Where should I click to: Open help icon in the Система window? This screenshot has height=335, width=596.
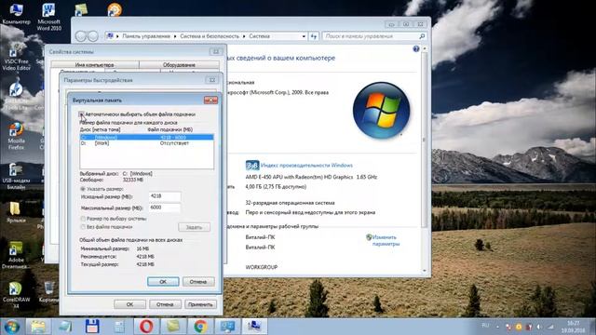pyautogui.click(x=416, y=49)
